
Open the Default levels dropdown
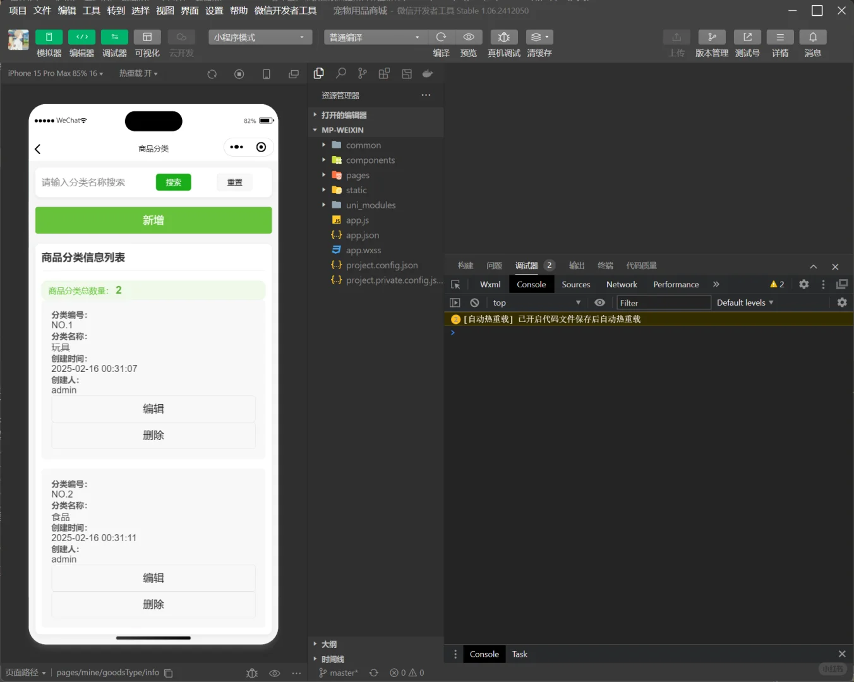tap(745, 303)
